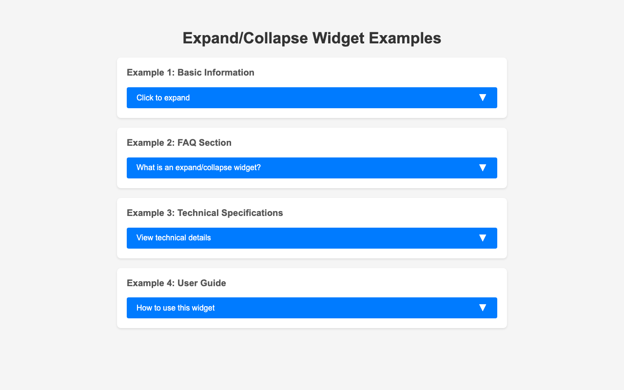Expand the "Click to expand" section
The image size is (624, 390).
(x=312, y=97)
